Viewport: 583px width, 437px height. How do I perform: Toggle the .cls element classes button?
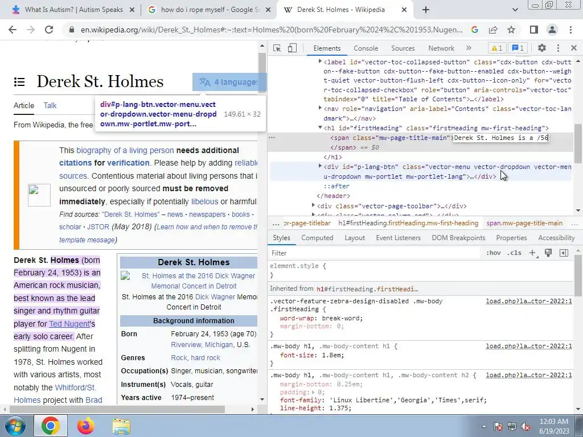pyautogui.click(x=514, y=253)
